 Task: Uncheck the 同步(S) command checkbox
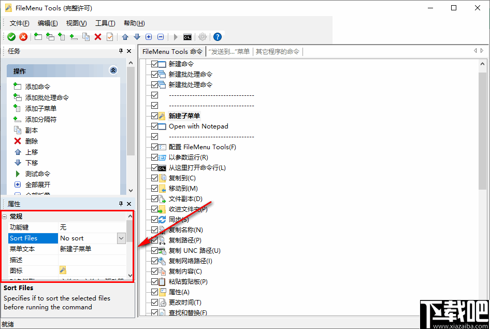pos(154,219)
